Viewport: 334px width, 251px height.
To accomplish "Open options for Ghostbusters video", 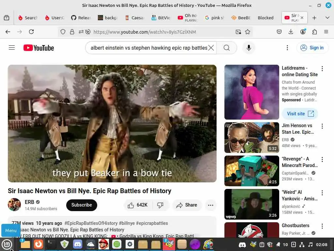I will point(322,226).
